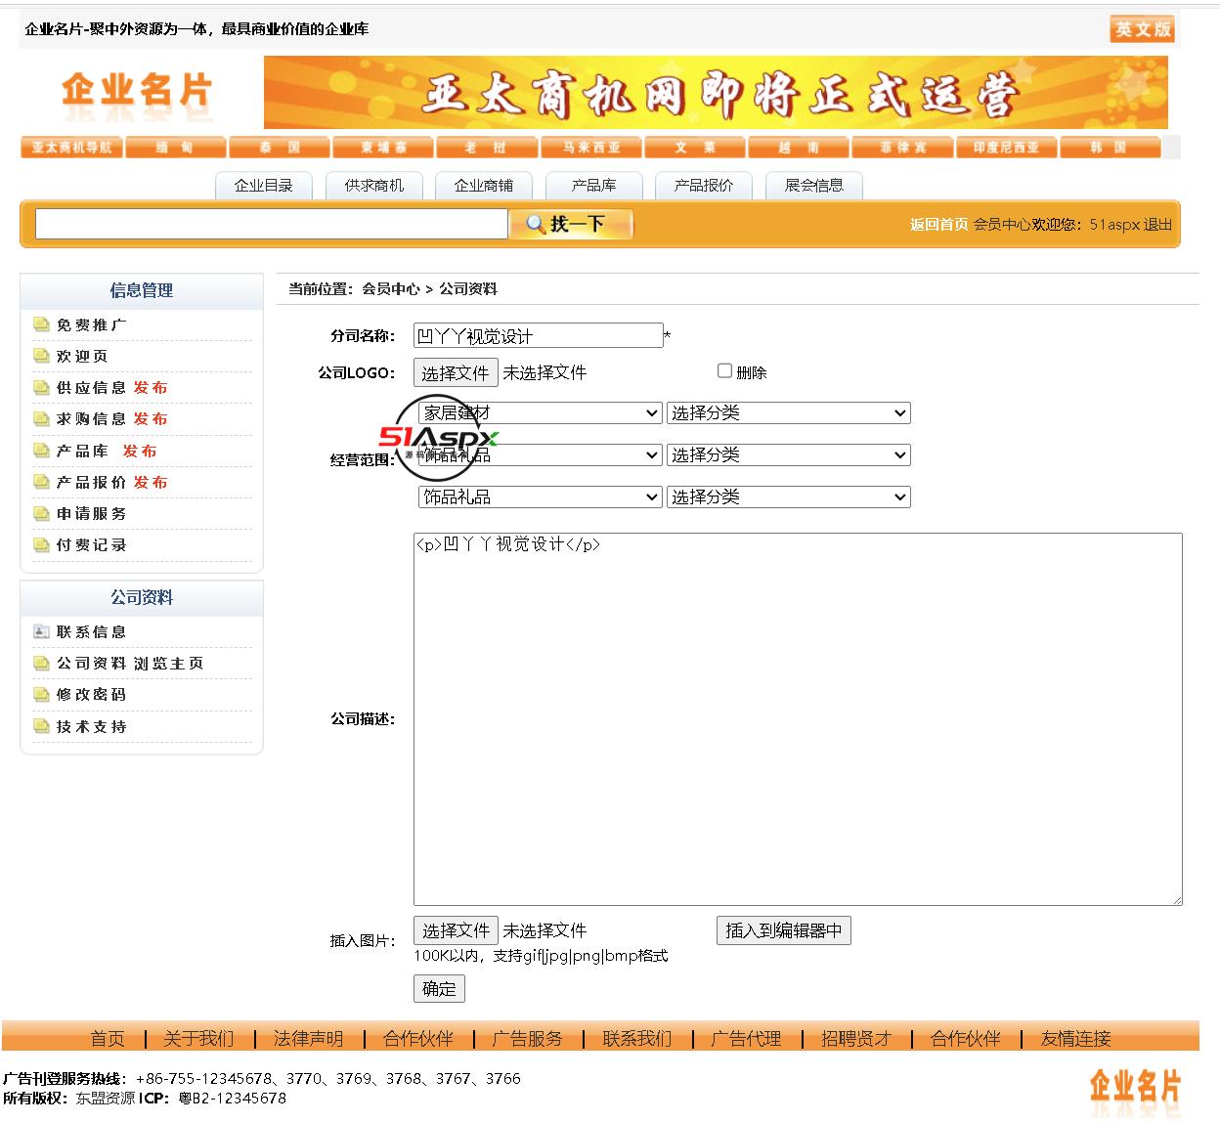Expand the first 选择分类 subcategory dropdown
This screenshot has height=1122, width=1220.
point(788,413)
